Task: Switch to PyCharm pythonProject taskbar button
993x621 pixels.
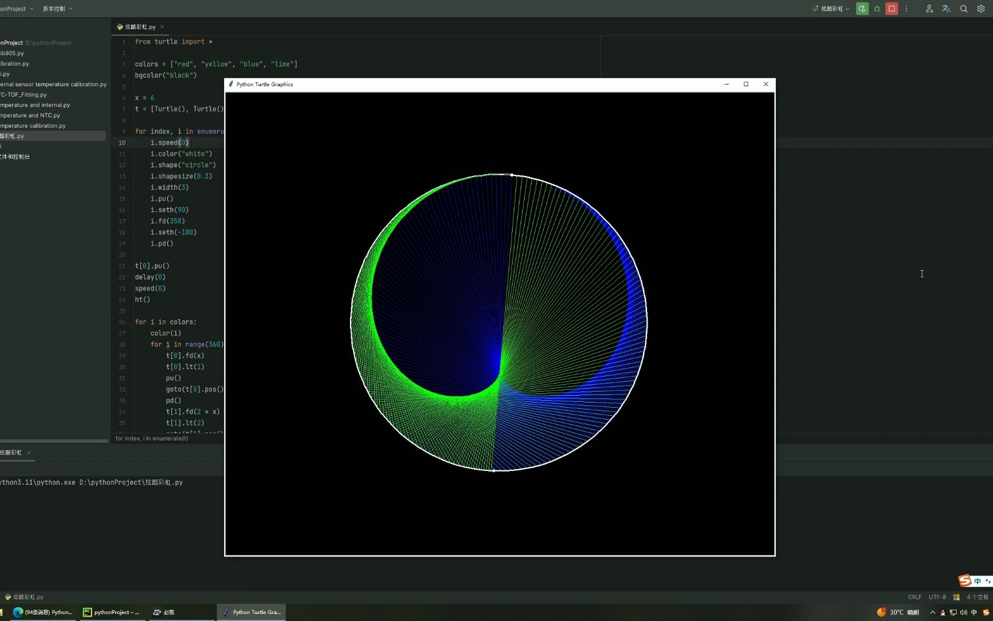Action: click(x=111, y=612)
